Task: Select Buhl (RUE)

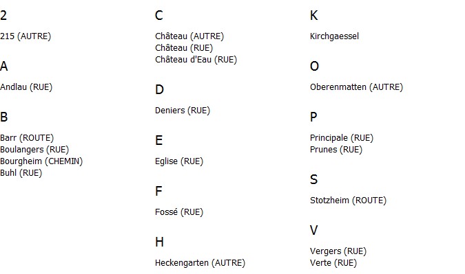Action: tap(21, 173)
